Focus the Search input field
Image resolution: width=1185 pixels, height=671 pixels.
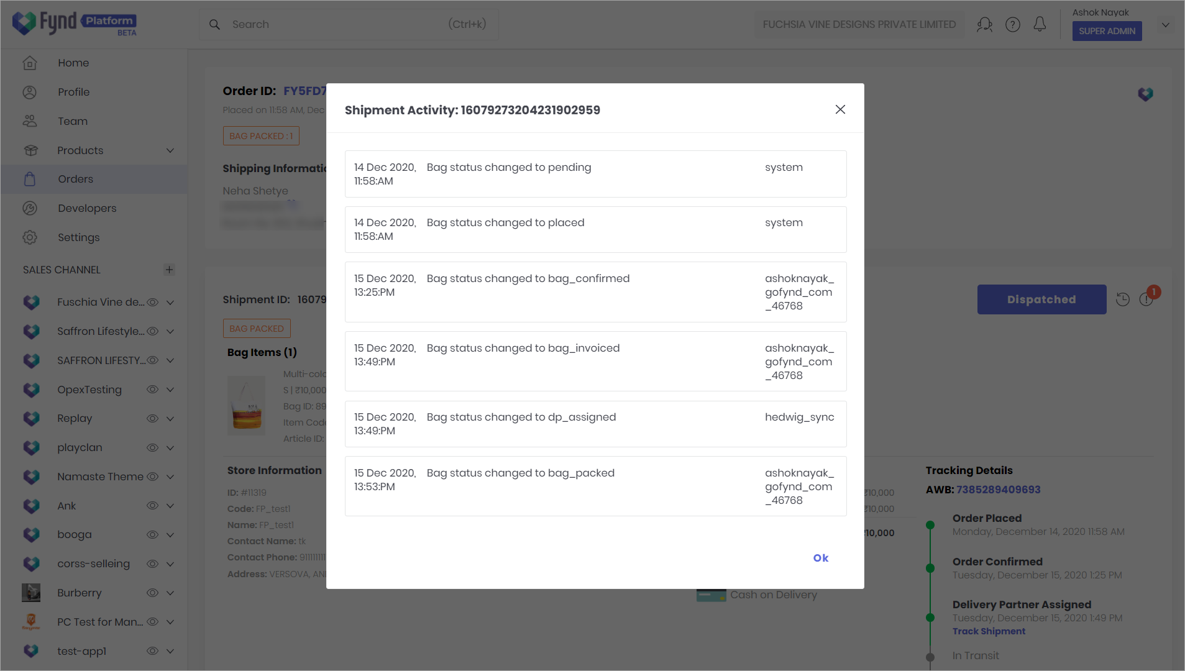(x=349, y=24)
